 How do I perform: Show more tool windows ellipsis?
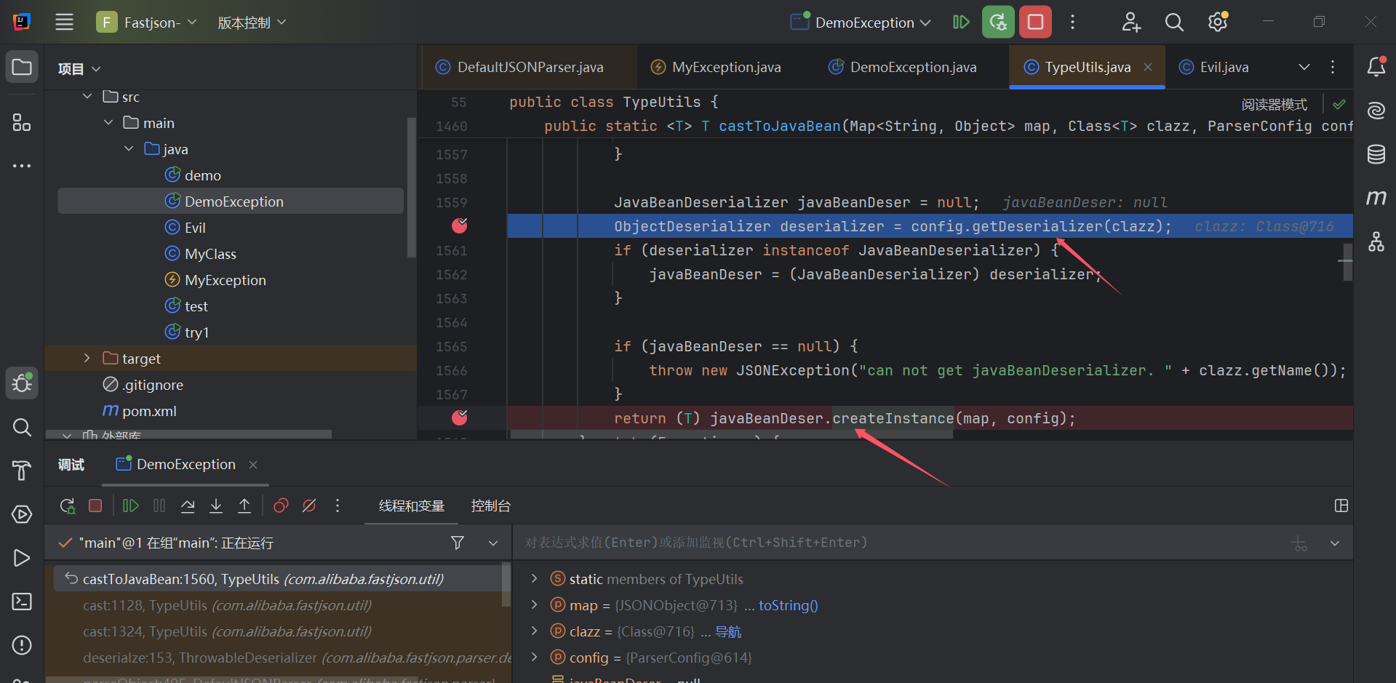point(22,166)
